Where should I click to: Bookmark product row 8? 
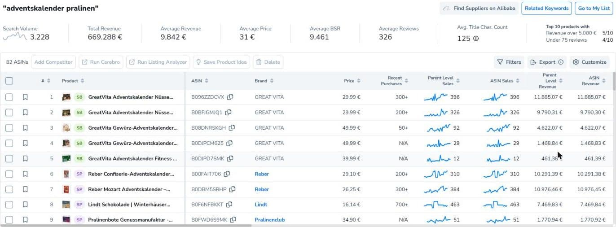point(25,205)
